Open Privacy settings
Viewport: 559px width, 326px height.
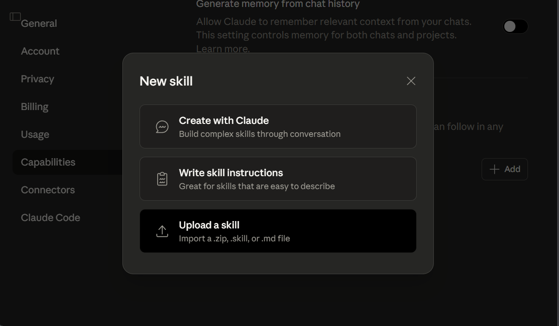tap(37, 79)
